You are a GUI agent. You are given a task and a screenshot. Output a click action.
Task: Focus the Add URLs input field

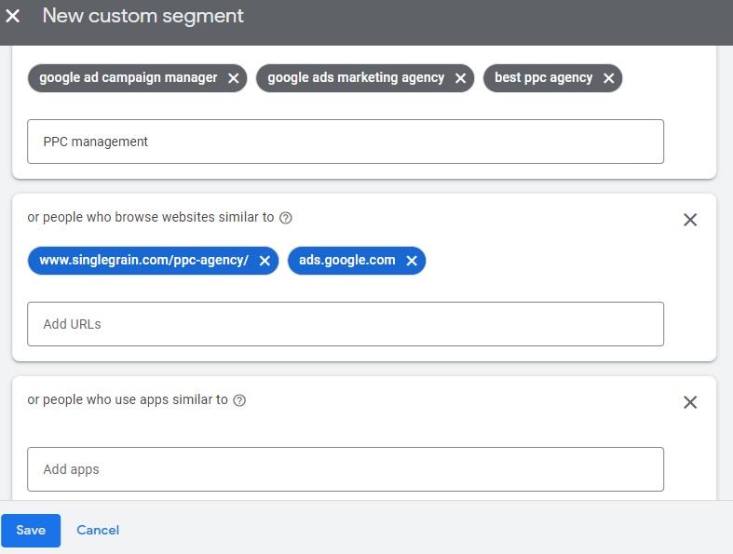point(345,324)
